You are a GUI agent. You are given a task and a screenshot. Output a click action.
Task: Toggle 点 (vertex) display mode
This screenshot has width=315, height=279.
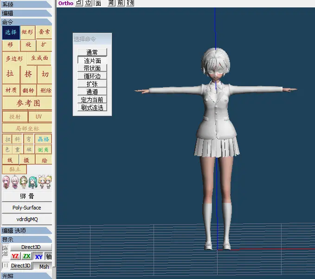pyautogui.click(x=79, y=3)
